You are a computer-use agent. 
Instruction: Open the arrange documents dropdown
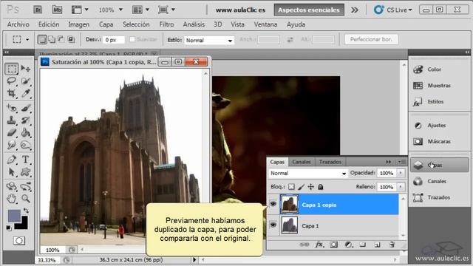(140, 10)
